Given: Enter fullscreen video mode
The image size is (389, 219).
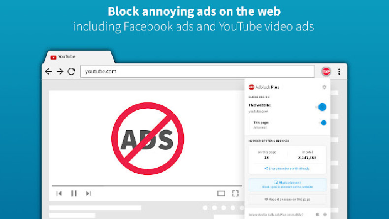Looking at the screenshot, I should click(x=235, y=193).
